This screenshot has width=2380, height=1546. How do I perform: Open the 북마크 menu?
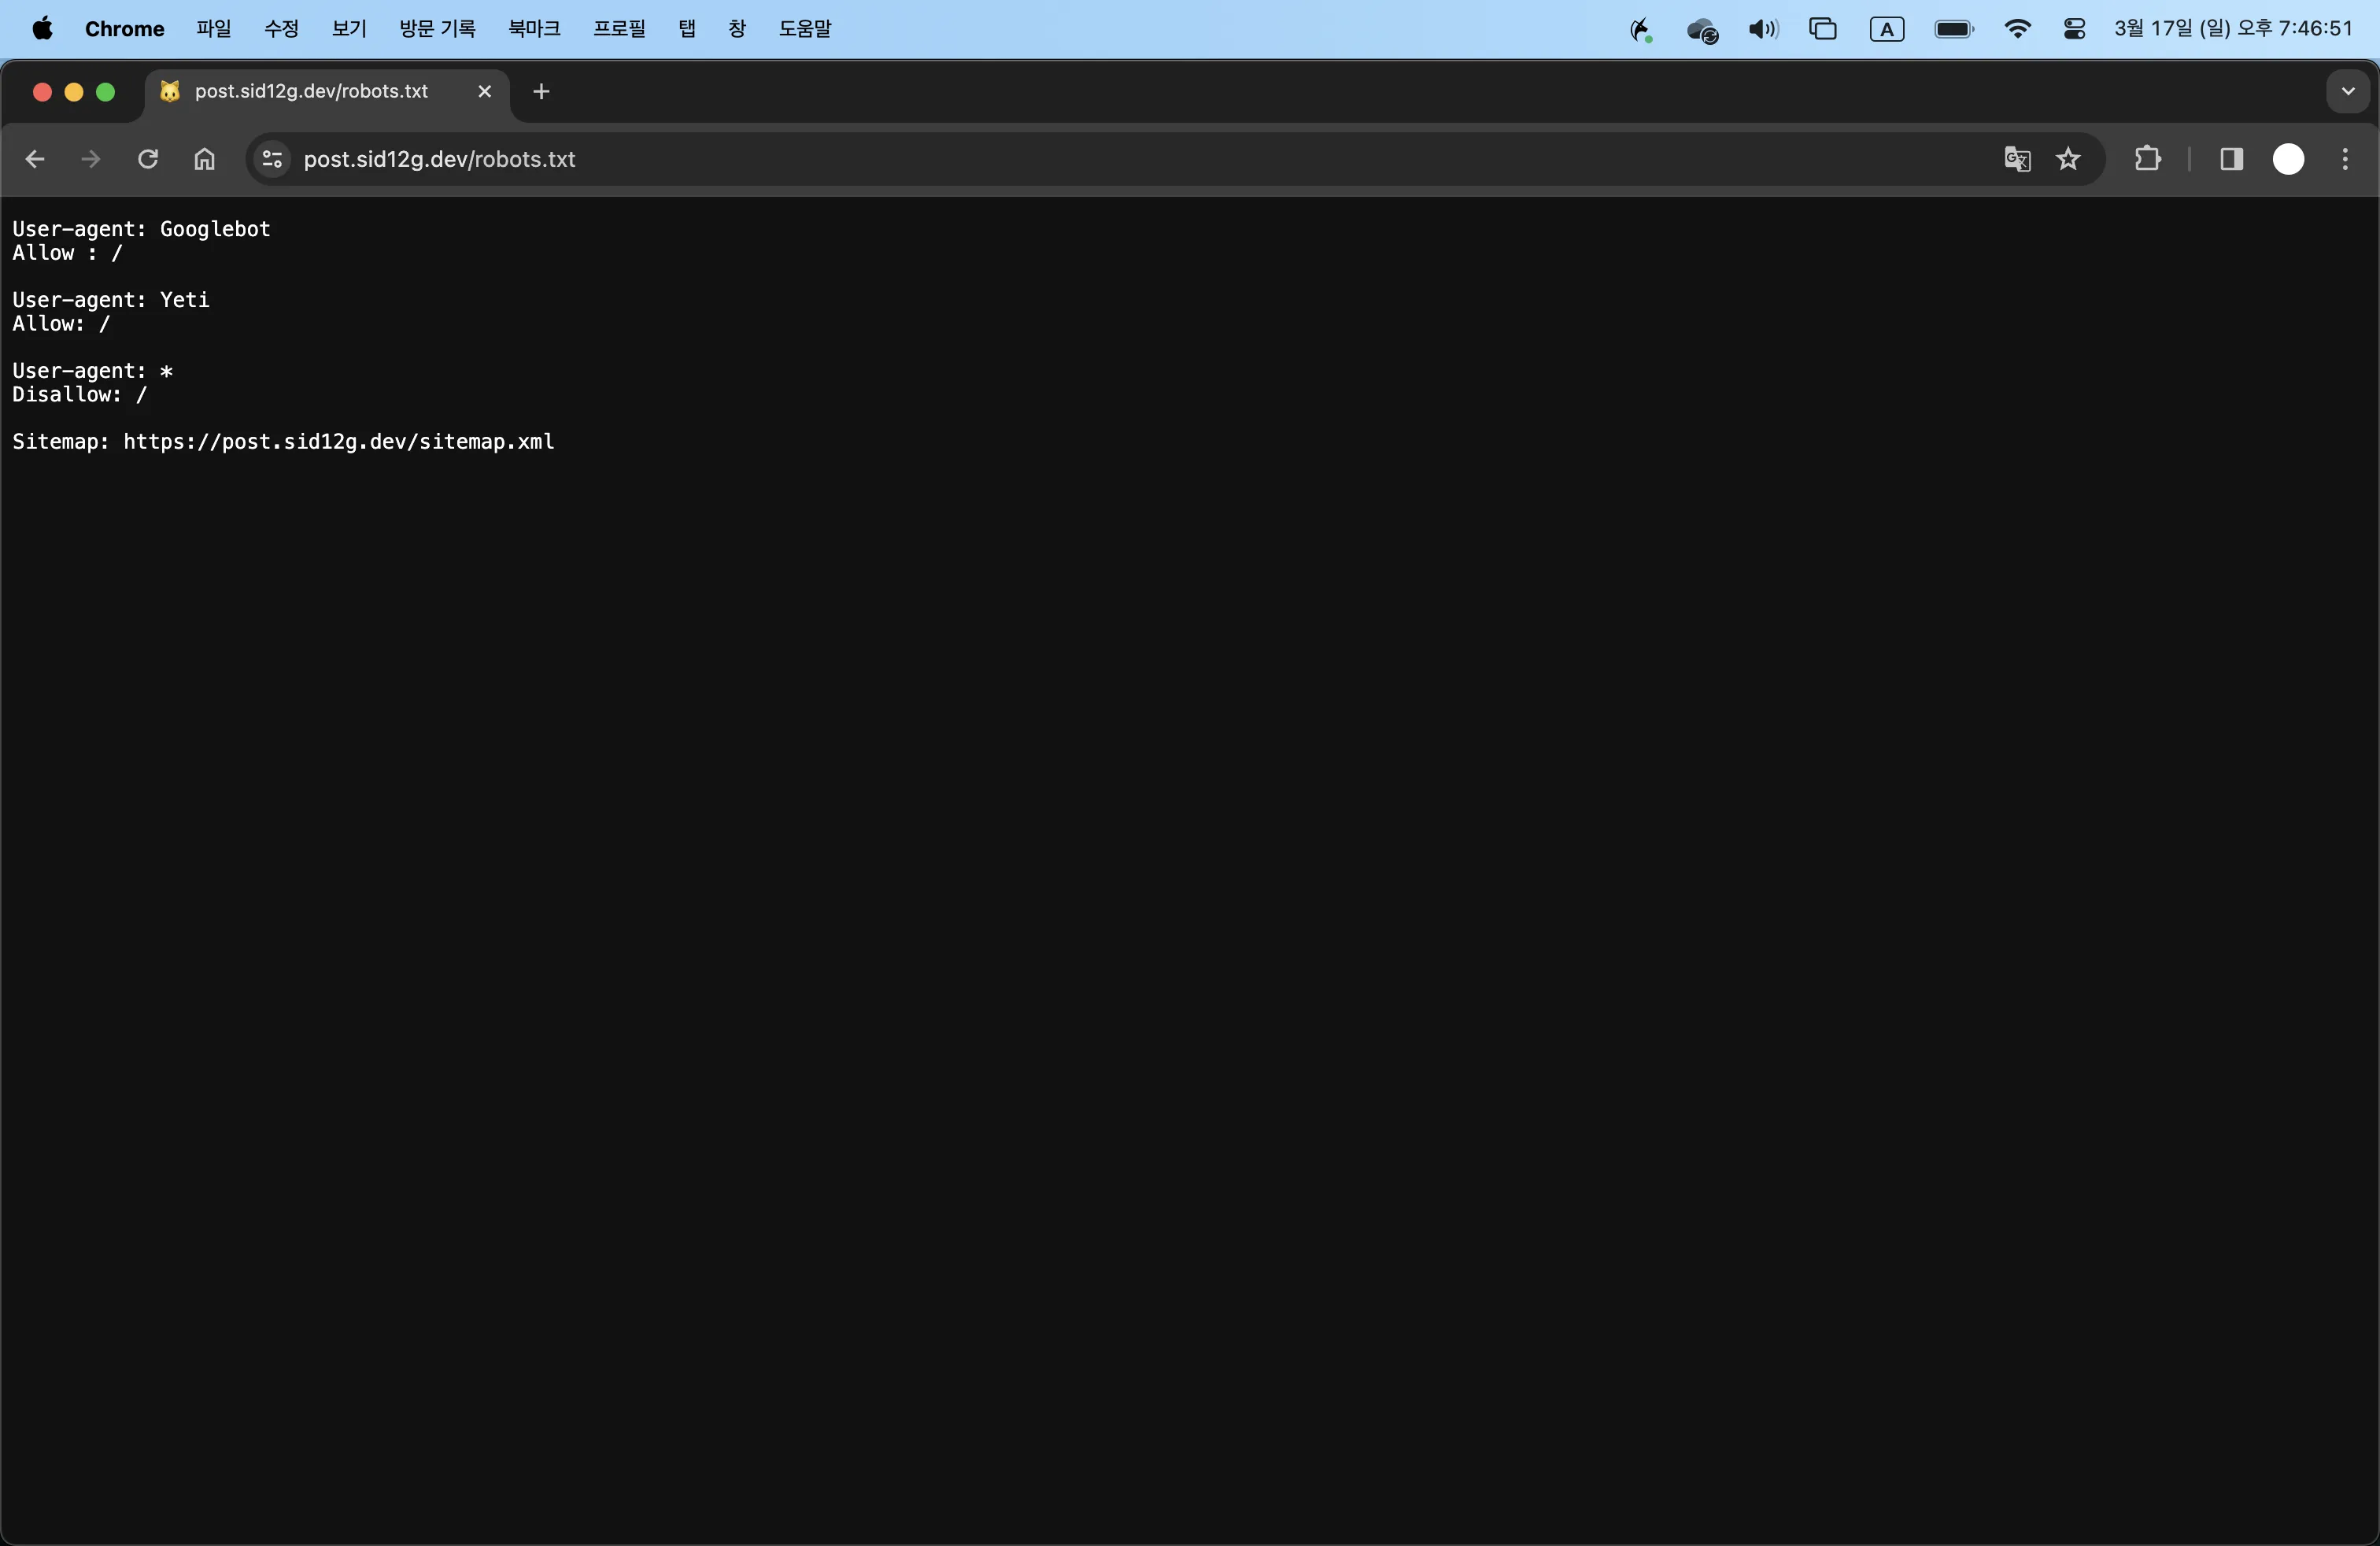click(x=534, y=29)
